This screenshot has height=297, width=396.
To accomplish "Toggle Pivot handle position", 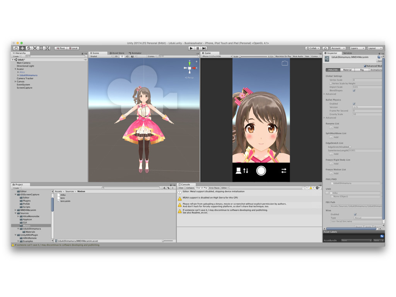I will (61, 48).
